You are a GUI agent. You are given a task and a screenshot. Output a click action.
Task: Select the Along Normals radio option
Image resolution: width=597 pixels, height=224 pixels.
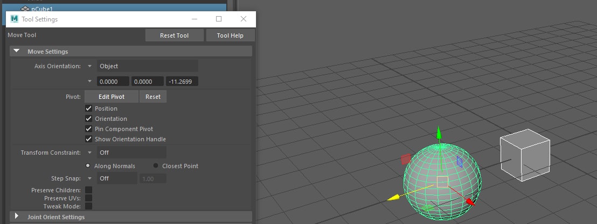click(x=88, y=166)
